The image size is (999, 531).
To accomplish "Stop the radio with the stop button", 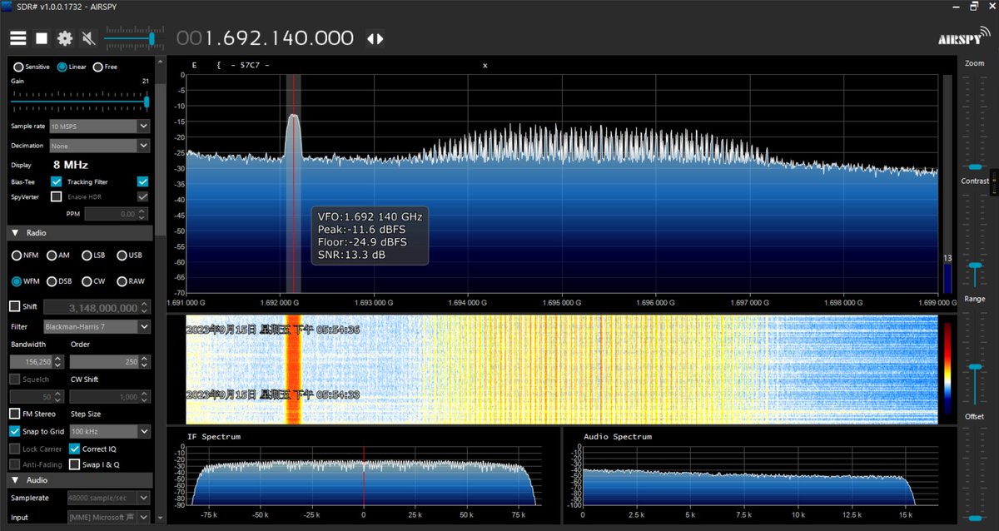I will pos(42,38).
